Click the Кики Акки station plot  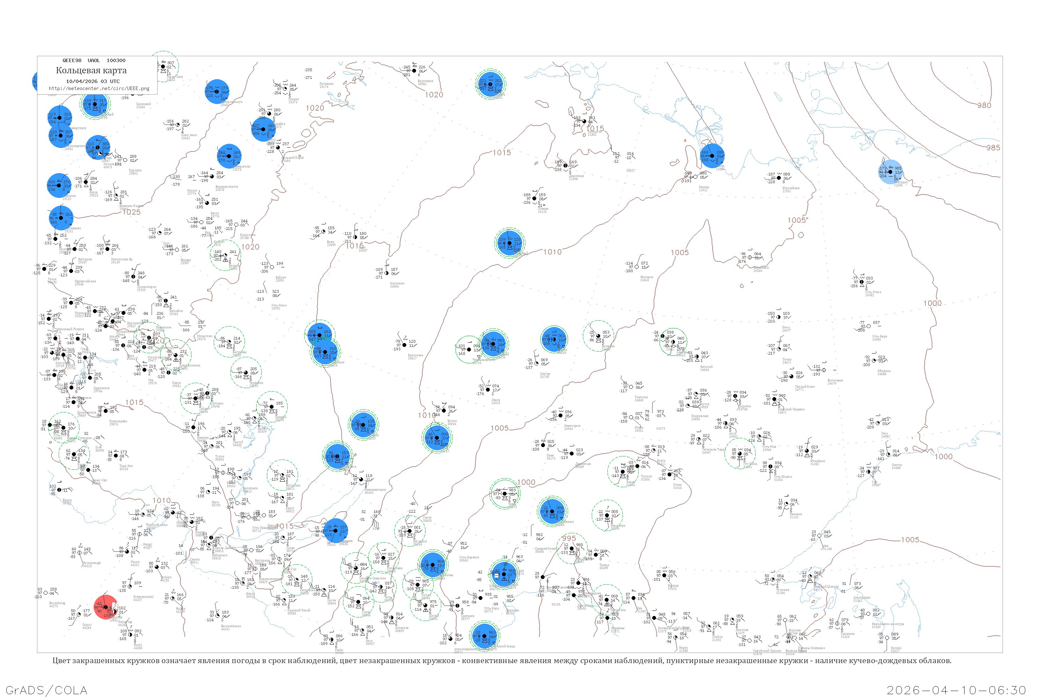pyautogui.click(x=178, y=125)
